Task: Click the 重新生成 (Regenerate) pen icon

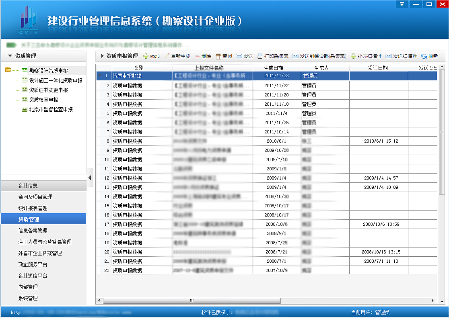Action: [x=167, y=55]
